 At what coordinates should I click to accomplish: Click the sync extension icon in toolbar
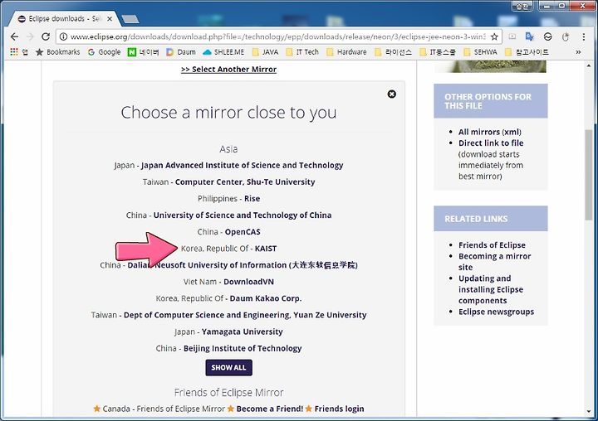(x=547, y=36)
